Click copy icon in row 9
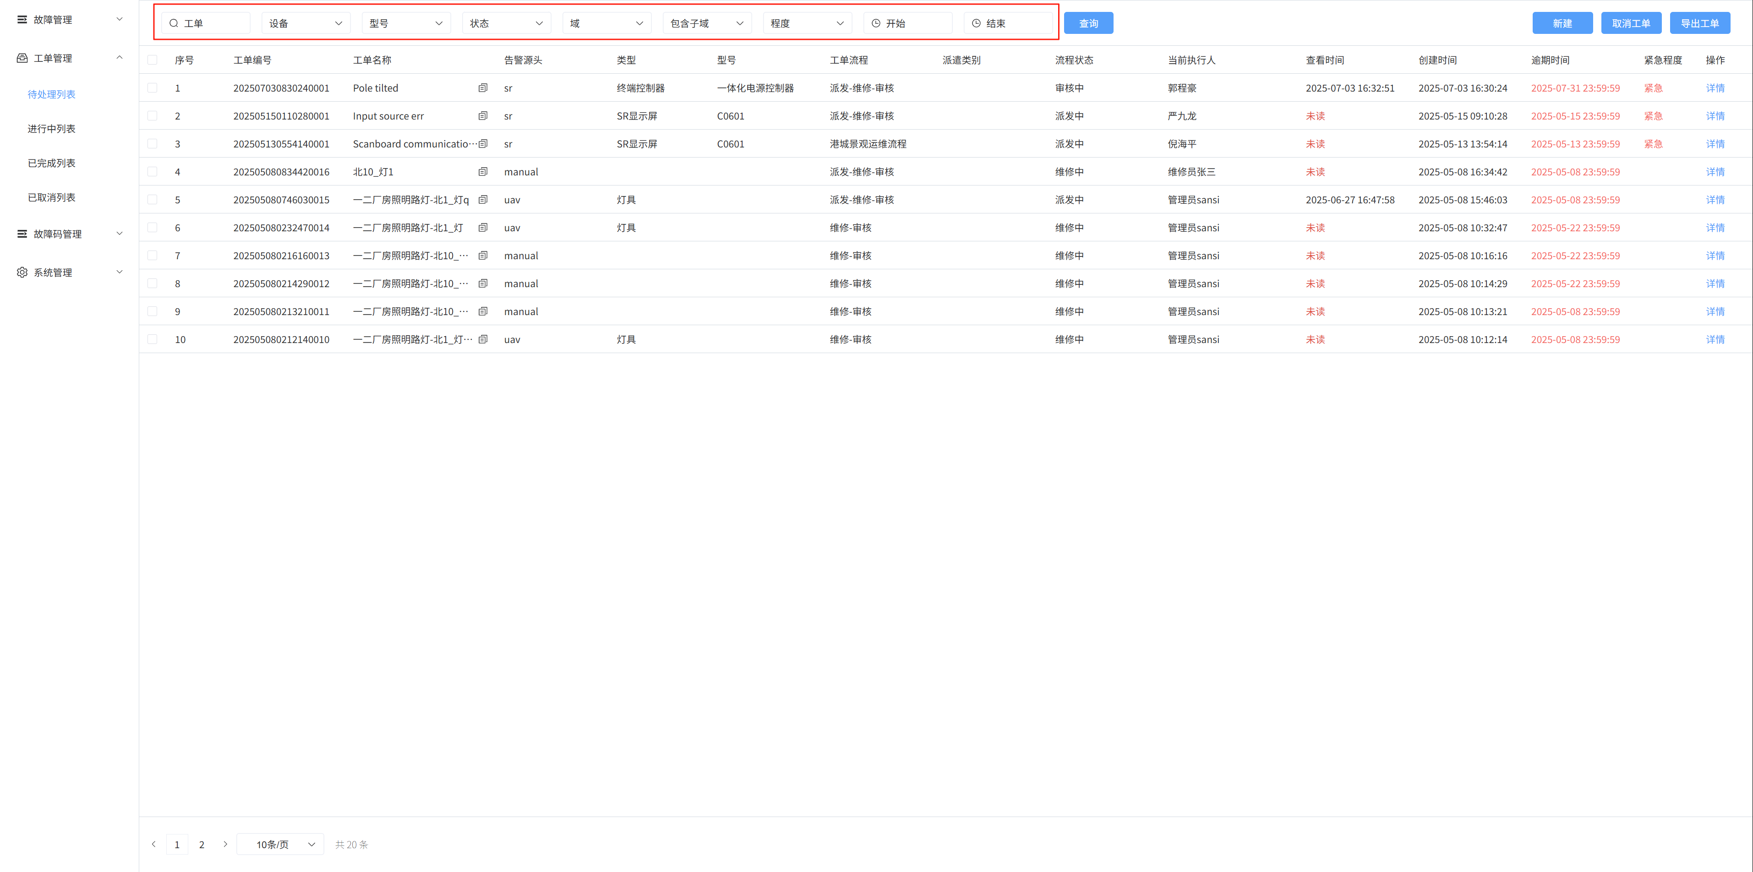The height and width of the screenshot is (872, 1753). pos(483,311)
